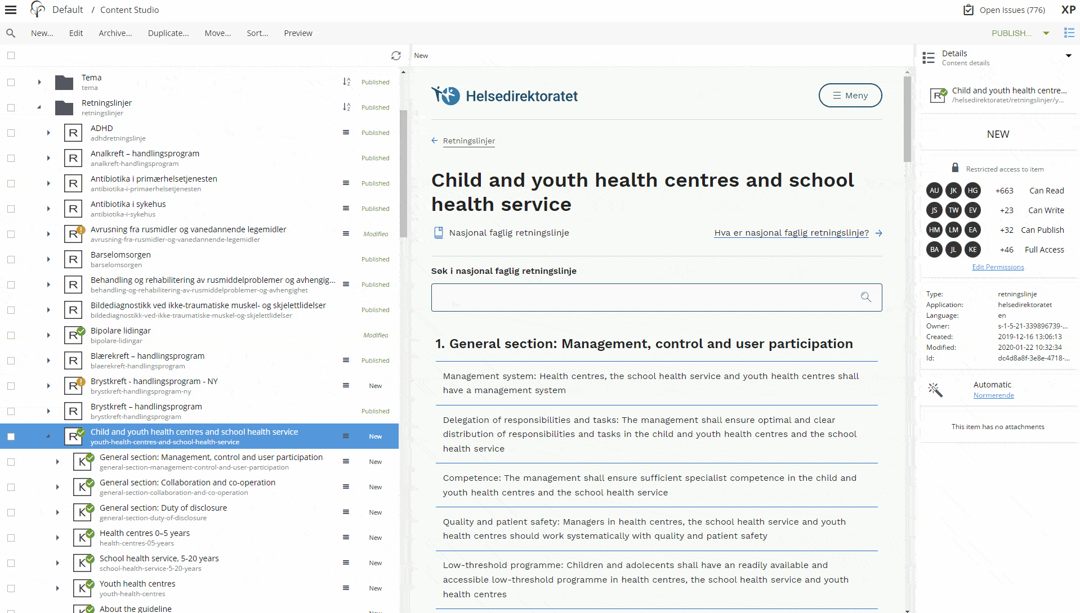This screenshot has height=613, width=1080.
Task: Open the Meny button in preview
Action: [x=850, y=96]
